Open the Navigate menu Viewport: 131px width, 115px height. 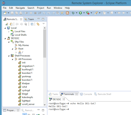pos(20,8)
